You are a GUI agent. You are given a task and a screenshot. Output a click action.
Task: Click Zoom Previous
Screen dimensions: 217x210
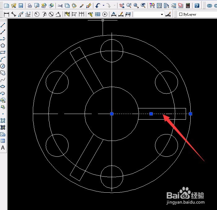click(x=143, y=6)
